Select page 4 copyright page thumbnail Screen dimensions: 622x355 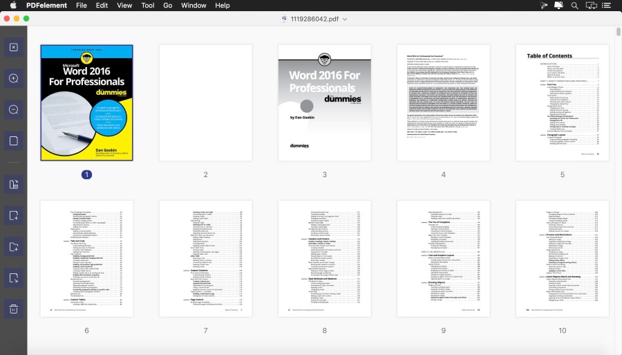[x=444, y=102]
